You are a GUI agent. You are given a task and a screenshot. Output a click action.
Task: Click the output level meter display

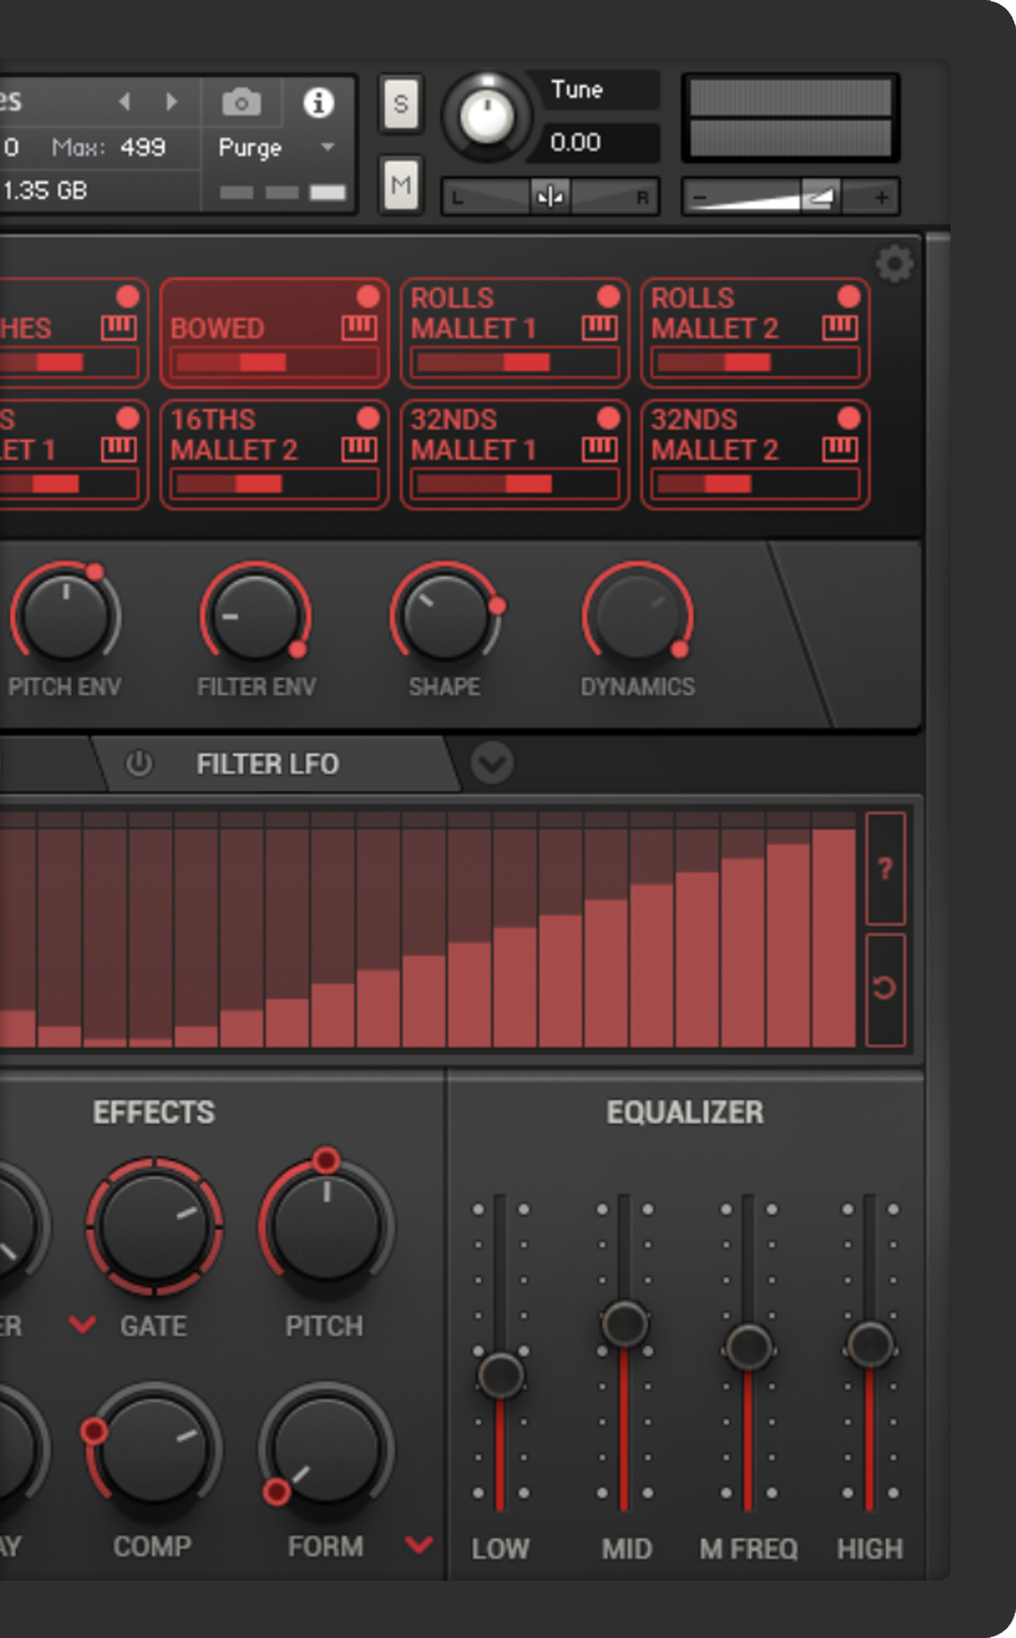point(791,118)
